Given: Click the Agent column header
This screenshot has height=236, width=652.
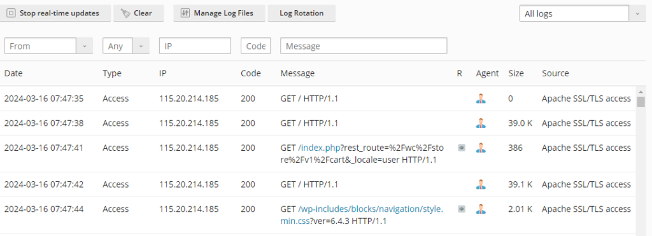Looking at the screenshot, I should 487,74.
